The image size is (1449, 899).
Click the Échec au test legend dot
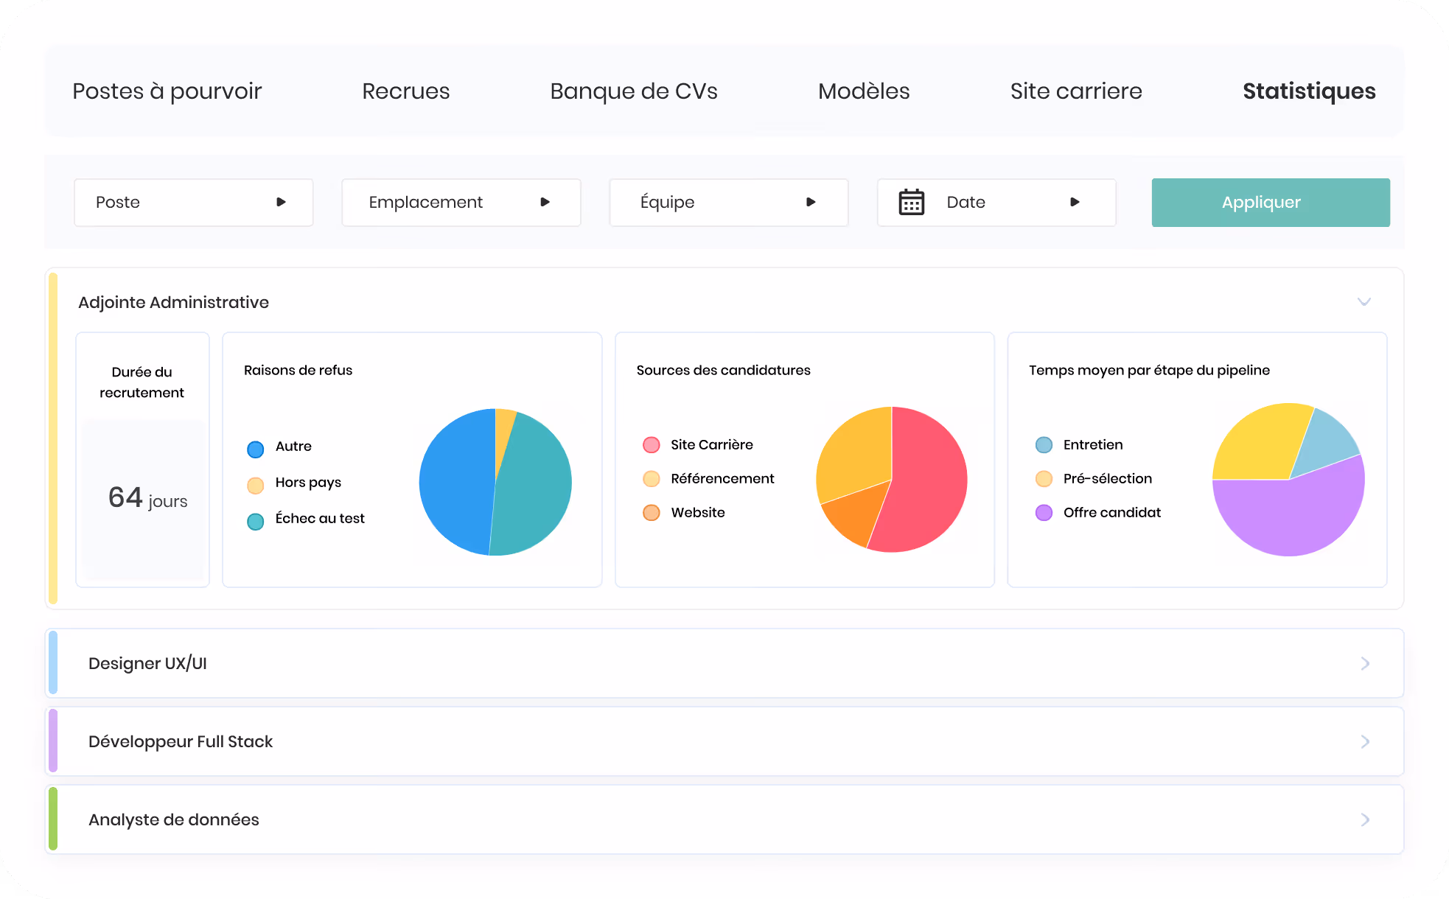click(256, 521)
